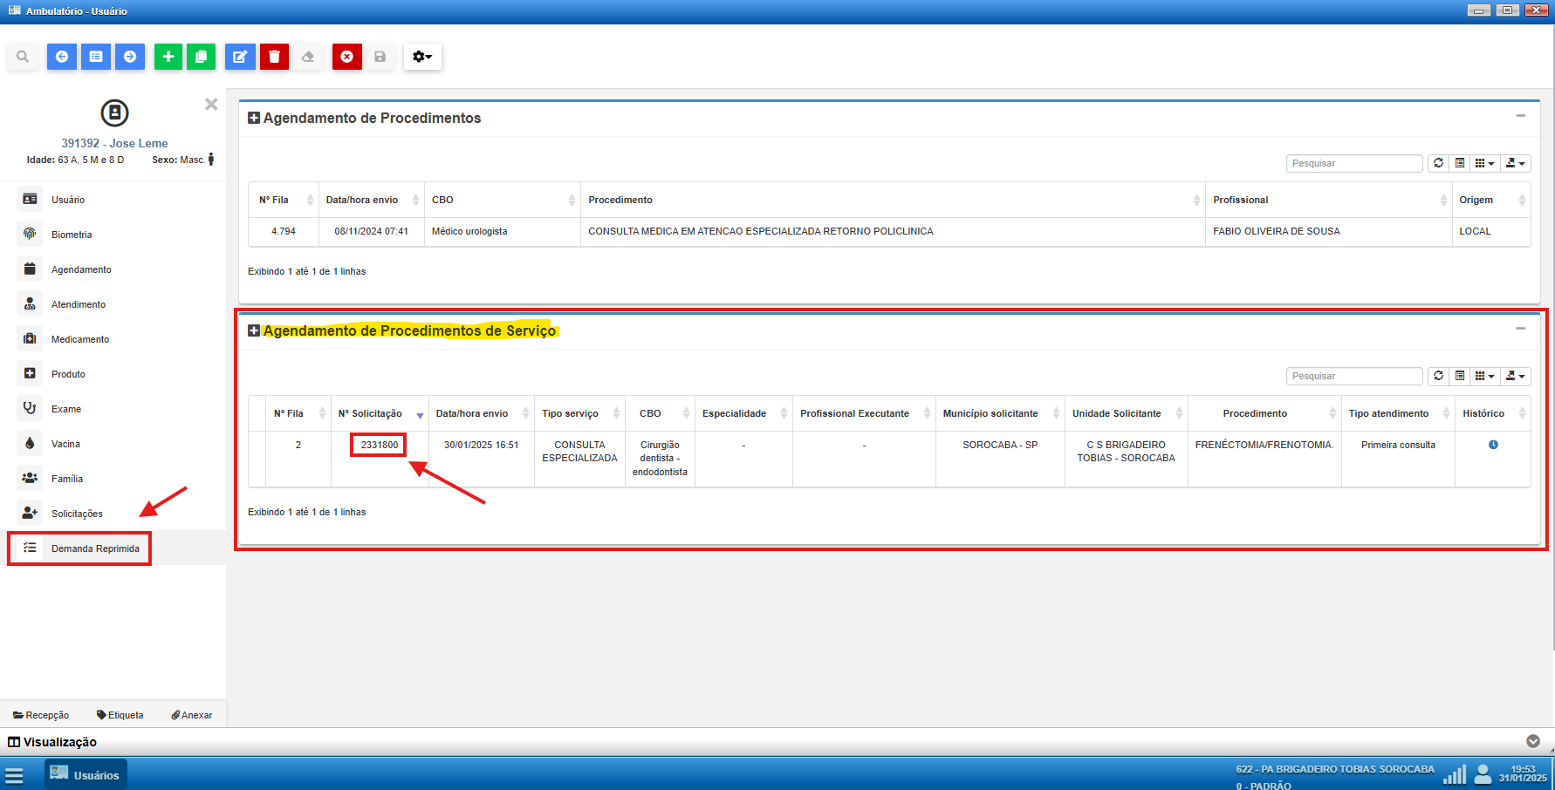Open the export dropdown in Agendamento de Procedimentos
This screenshot has height=790, width=1555.
pyautogui.click(x=1516, y=163)
